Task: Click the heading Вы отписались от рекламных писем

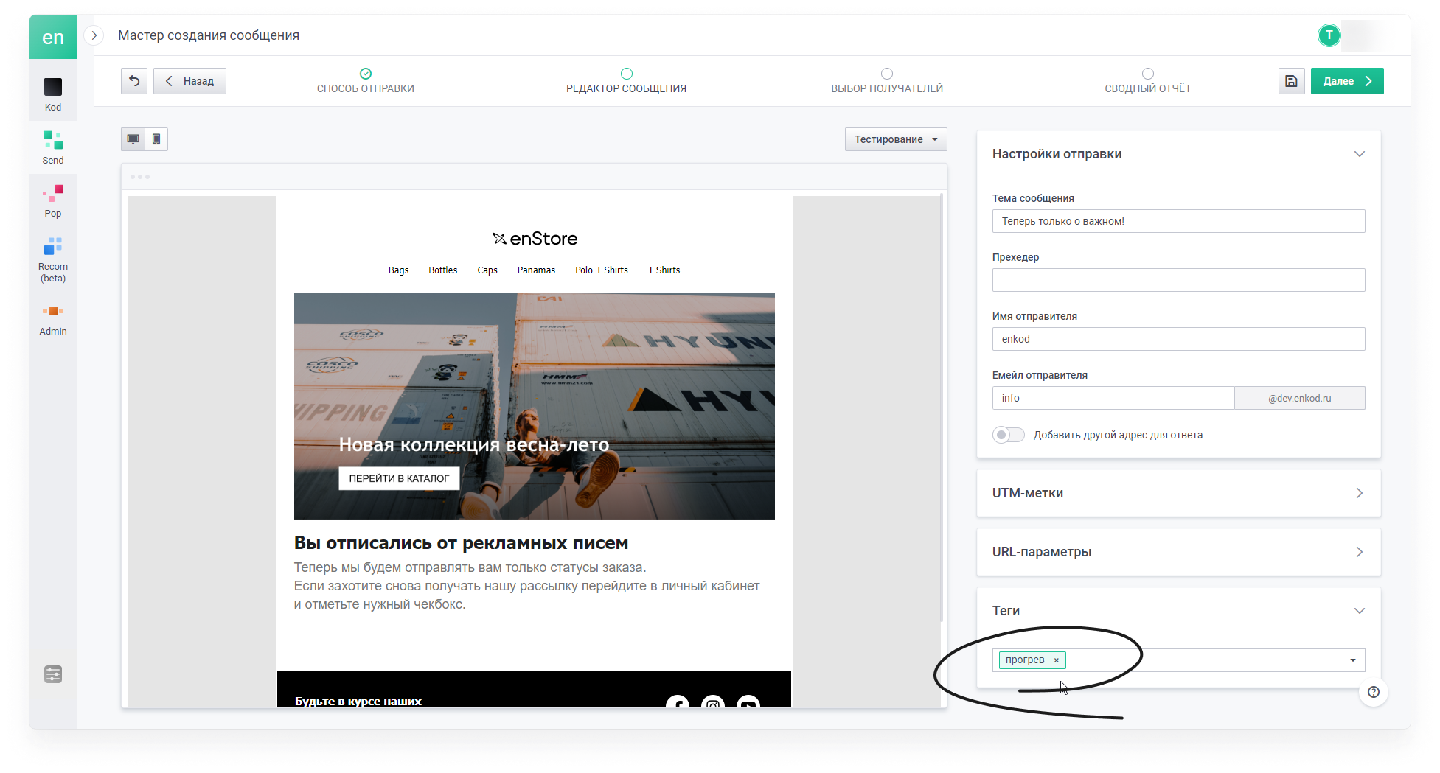Action: point(461,543)
